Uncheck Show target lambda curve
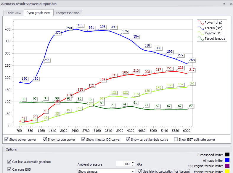The width and height of the screenshot is (233, 173). [x=128, y=139]
